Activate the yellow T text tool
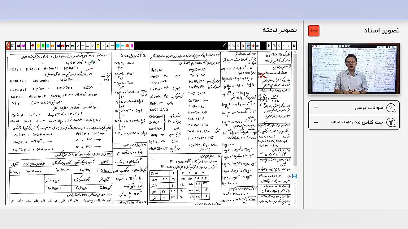 98,46
